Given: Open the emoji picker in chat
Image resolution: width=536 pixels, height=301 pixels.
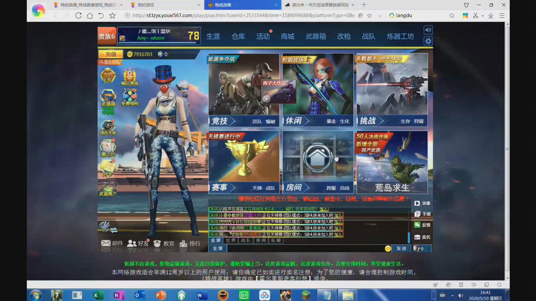Looking at the screenshot, I should pos(388,249).
